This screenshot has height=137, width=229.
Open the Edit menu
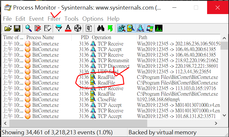coord(21,19)
